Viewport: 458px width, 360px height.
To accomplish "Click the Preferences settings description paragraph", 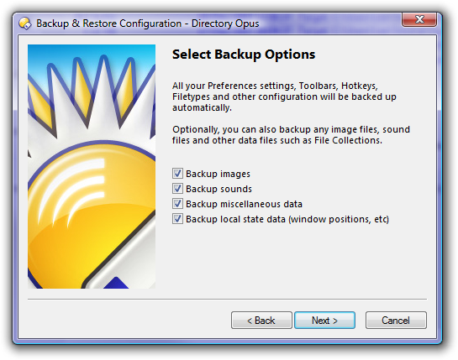I will [284, 97].
